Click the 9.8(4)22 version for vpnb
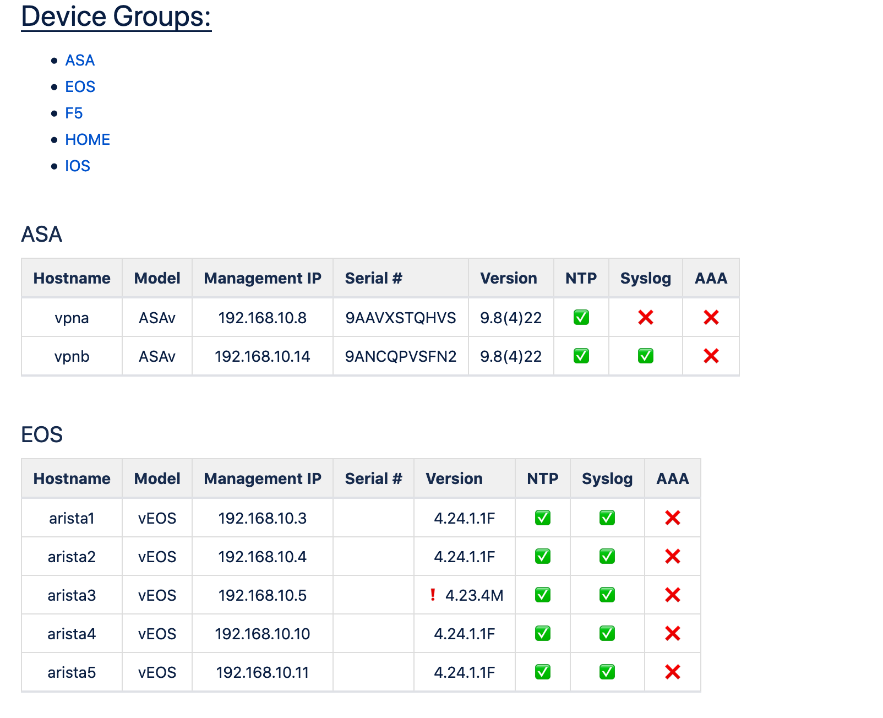883x718 pixels. coord(511,356)
